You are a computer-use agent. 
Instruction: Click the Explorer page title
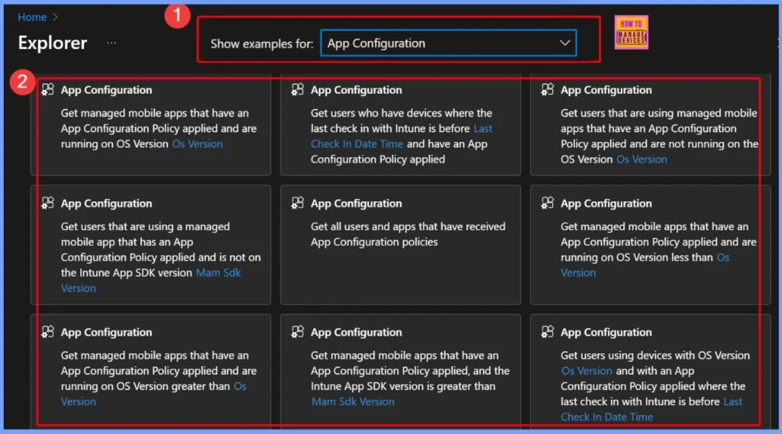[x=53, y=43]
